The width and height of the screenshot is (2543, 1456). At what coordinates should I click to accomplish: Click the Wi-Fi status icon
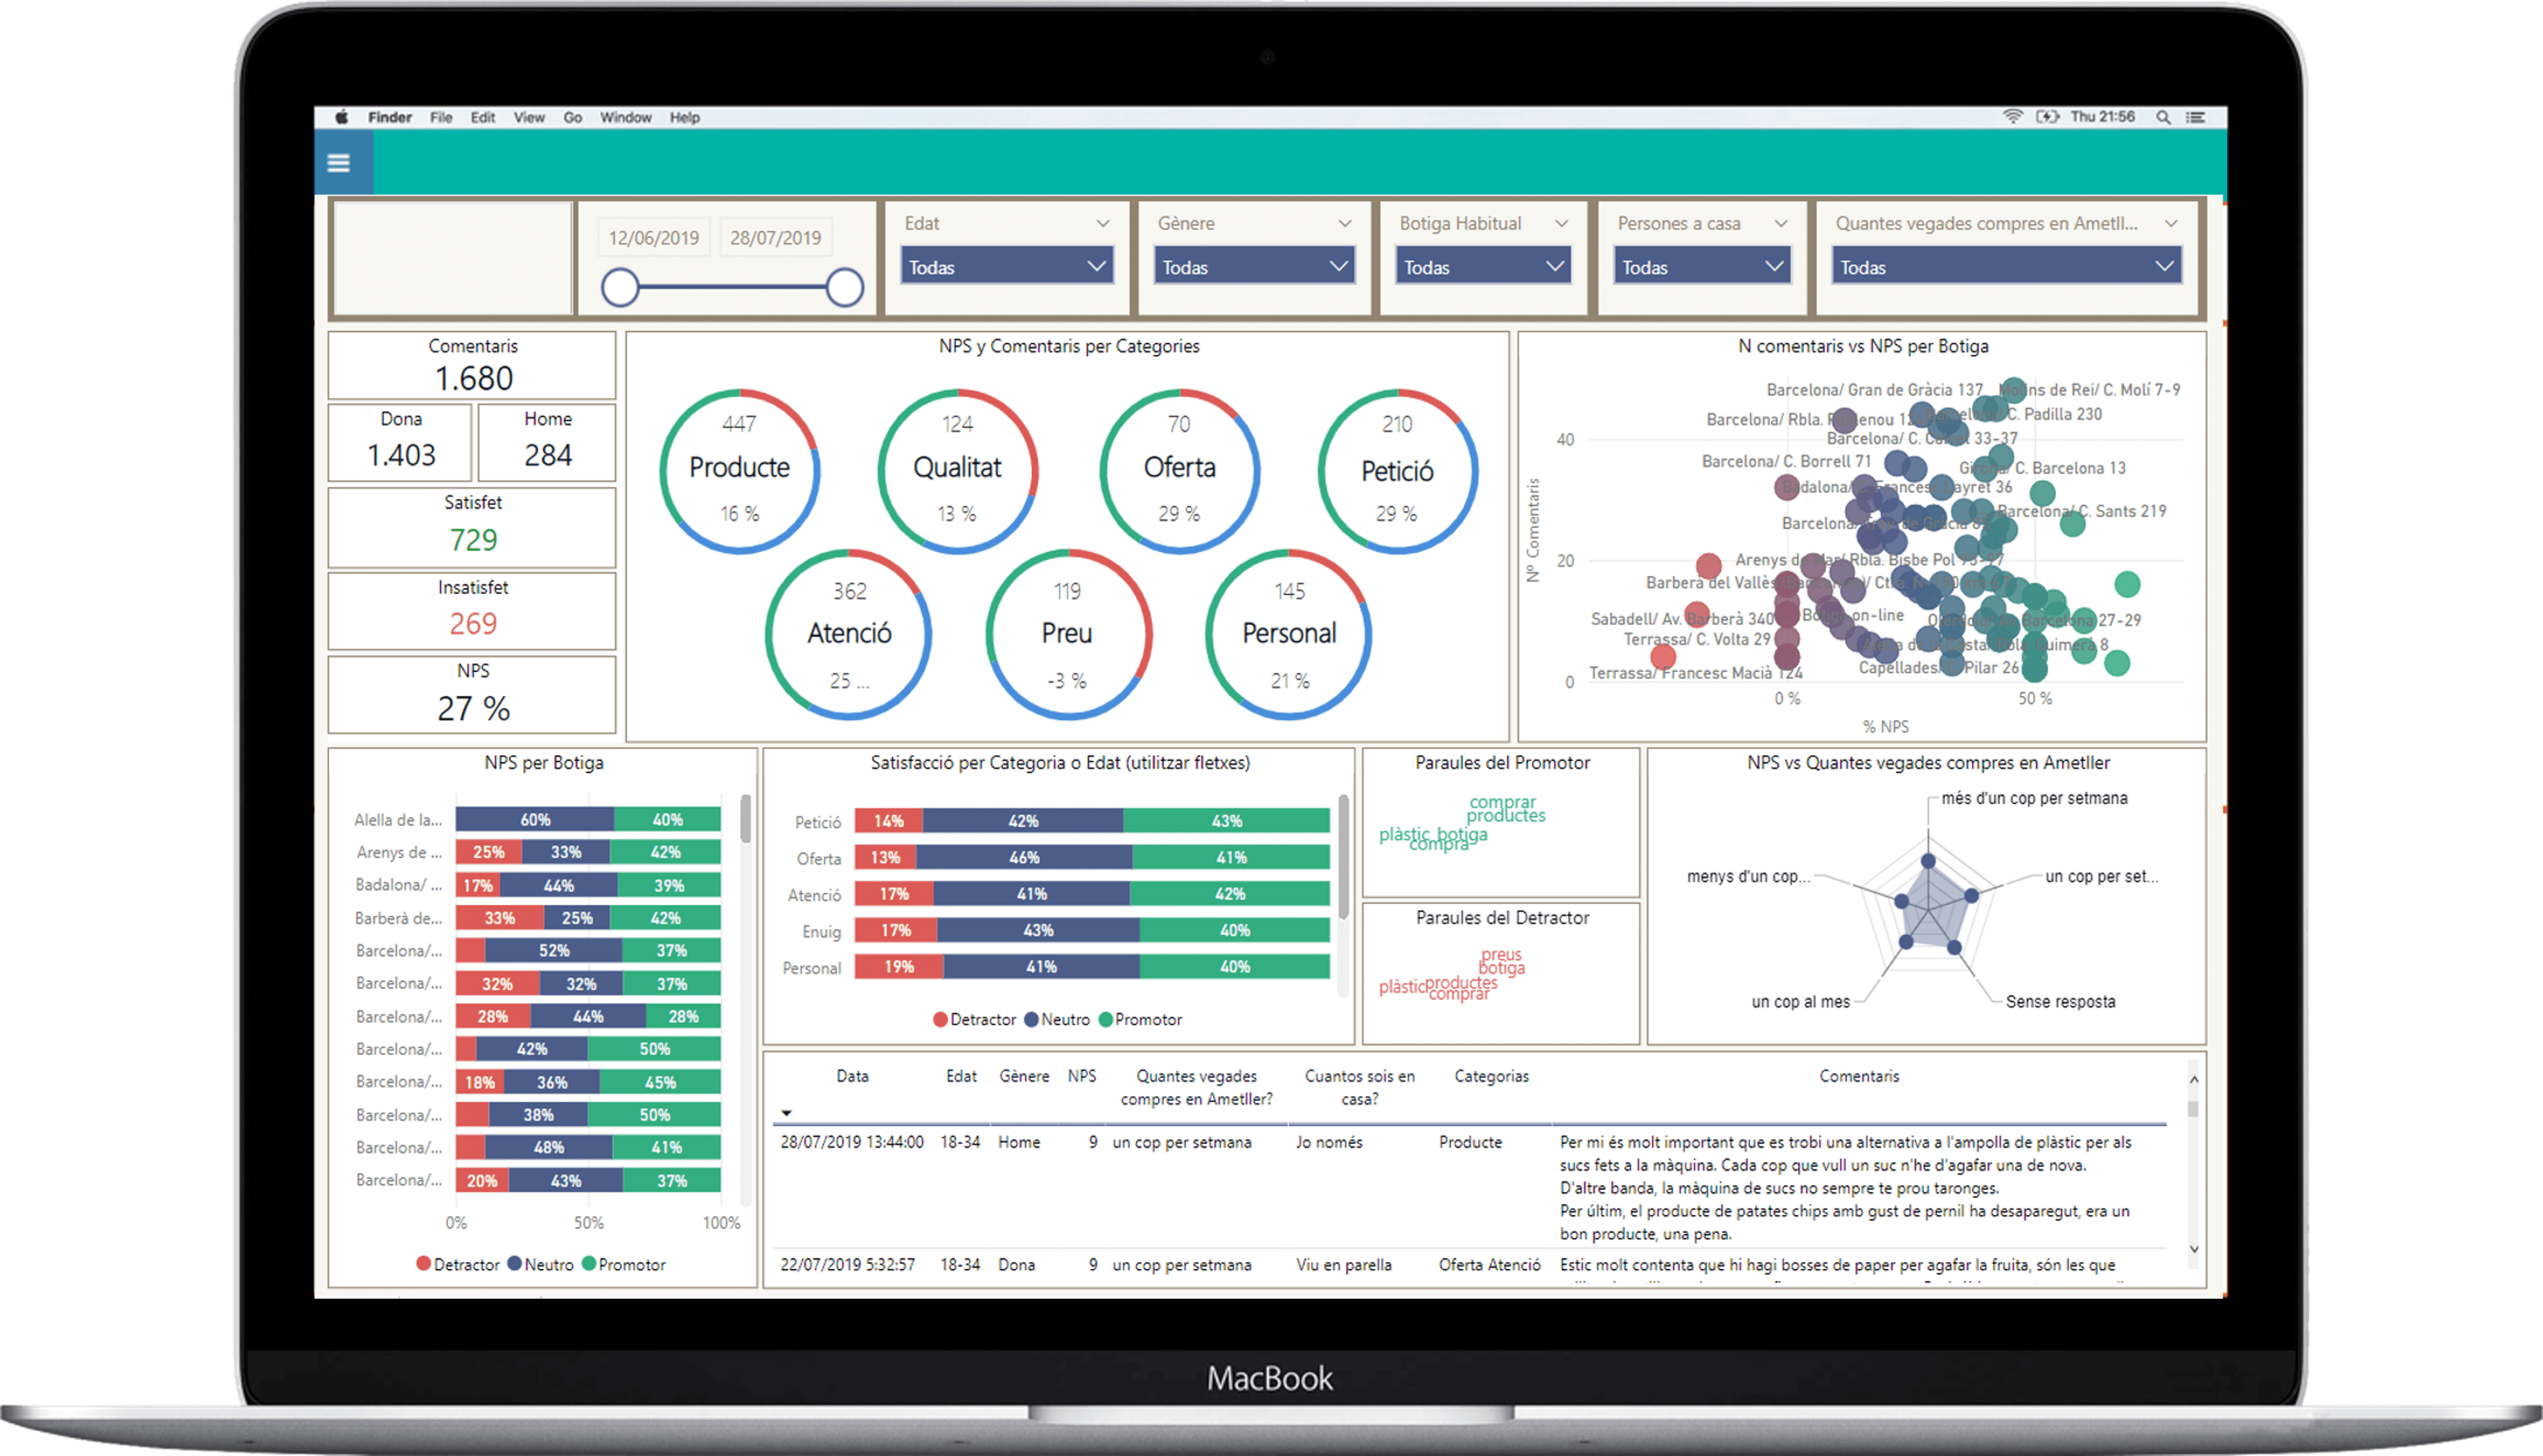click(x=2013, y=117)
